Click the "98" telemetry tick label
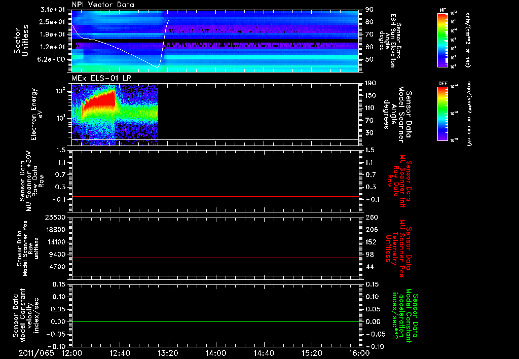Screen dimensions: 519x359 click(369, 255)
